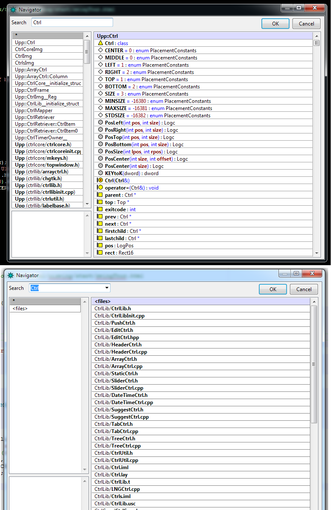Click the yellow circle icon beside operator=
This screenshot has width=332, height=510.
(100, 188)
